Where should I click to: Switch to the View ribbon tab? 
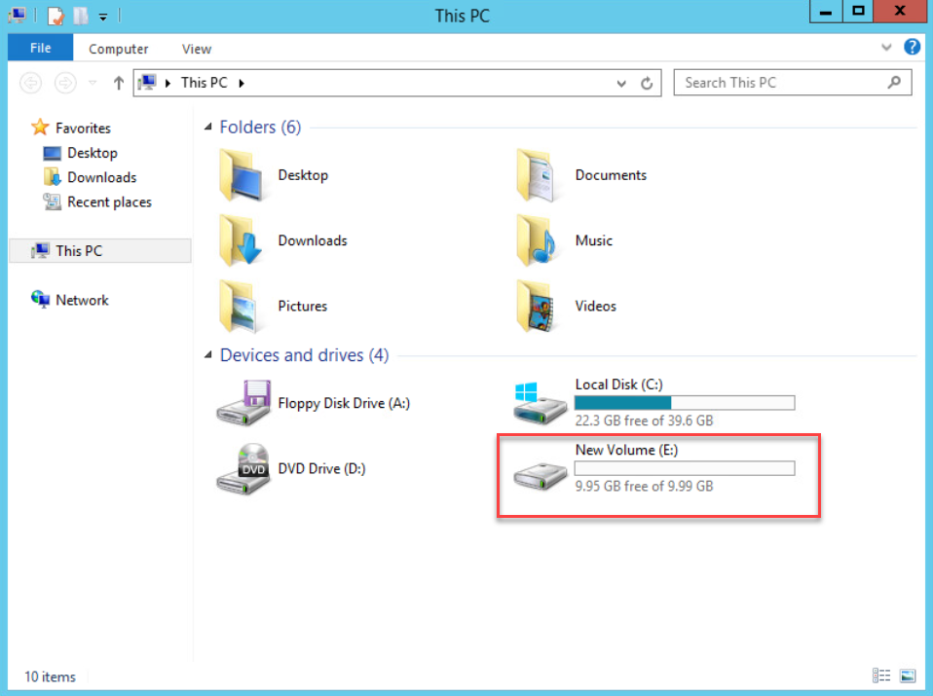pos(196,48)
